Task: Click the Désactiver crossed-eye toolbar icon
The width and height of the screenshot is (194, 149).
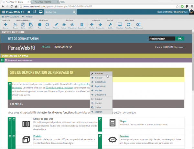Action: click(x=72, y=25)
